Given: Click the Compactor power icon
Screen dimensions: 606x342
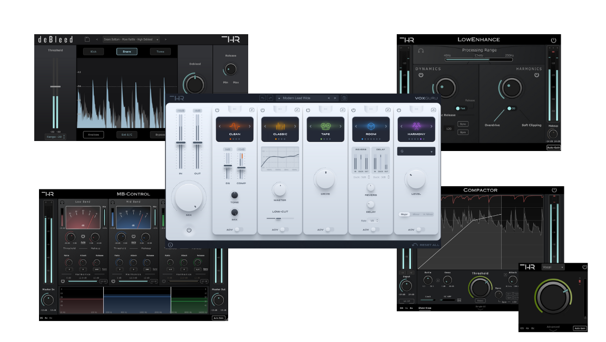Looking at the screenshot, I should click(x=554, y=190).
